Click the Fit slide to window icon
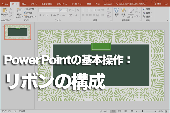This screenshot has height=113, width=170. click(x=166, y=111)
